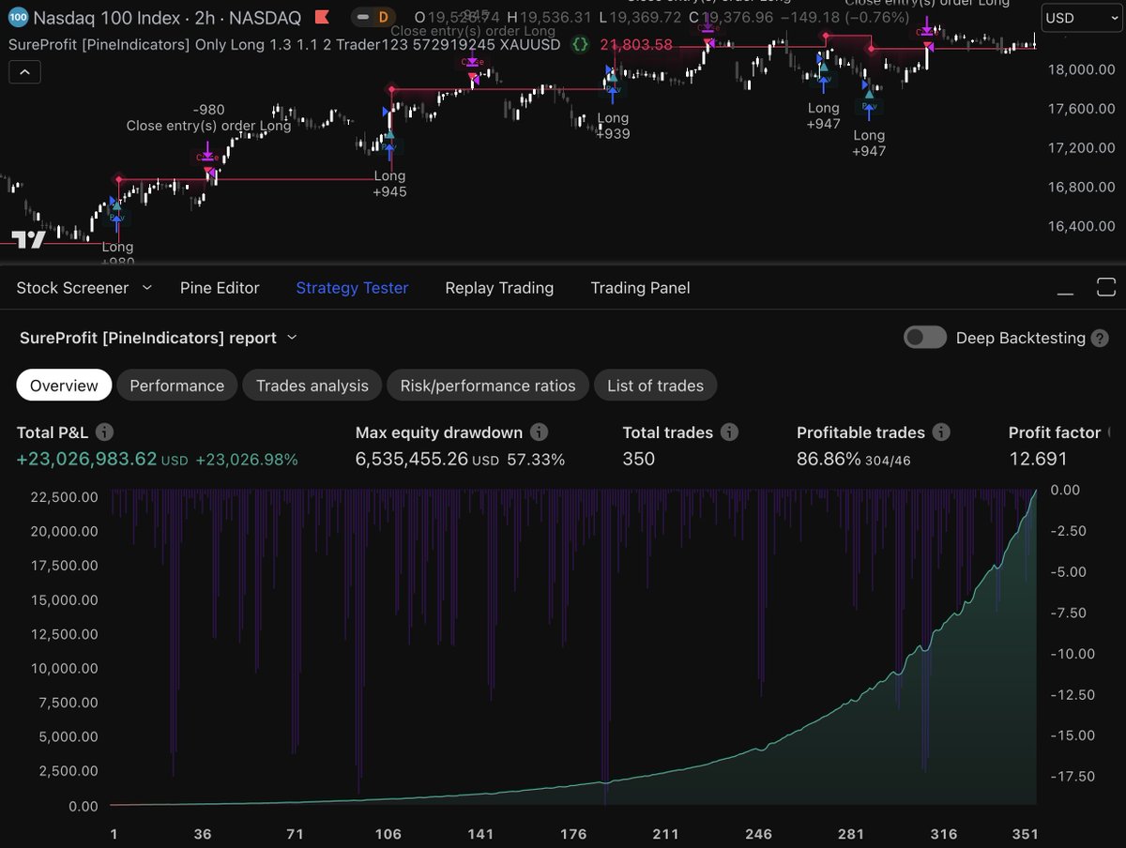Open the Trades analysis tab
1126x848 pixels.
point(312,386)
